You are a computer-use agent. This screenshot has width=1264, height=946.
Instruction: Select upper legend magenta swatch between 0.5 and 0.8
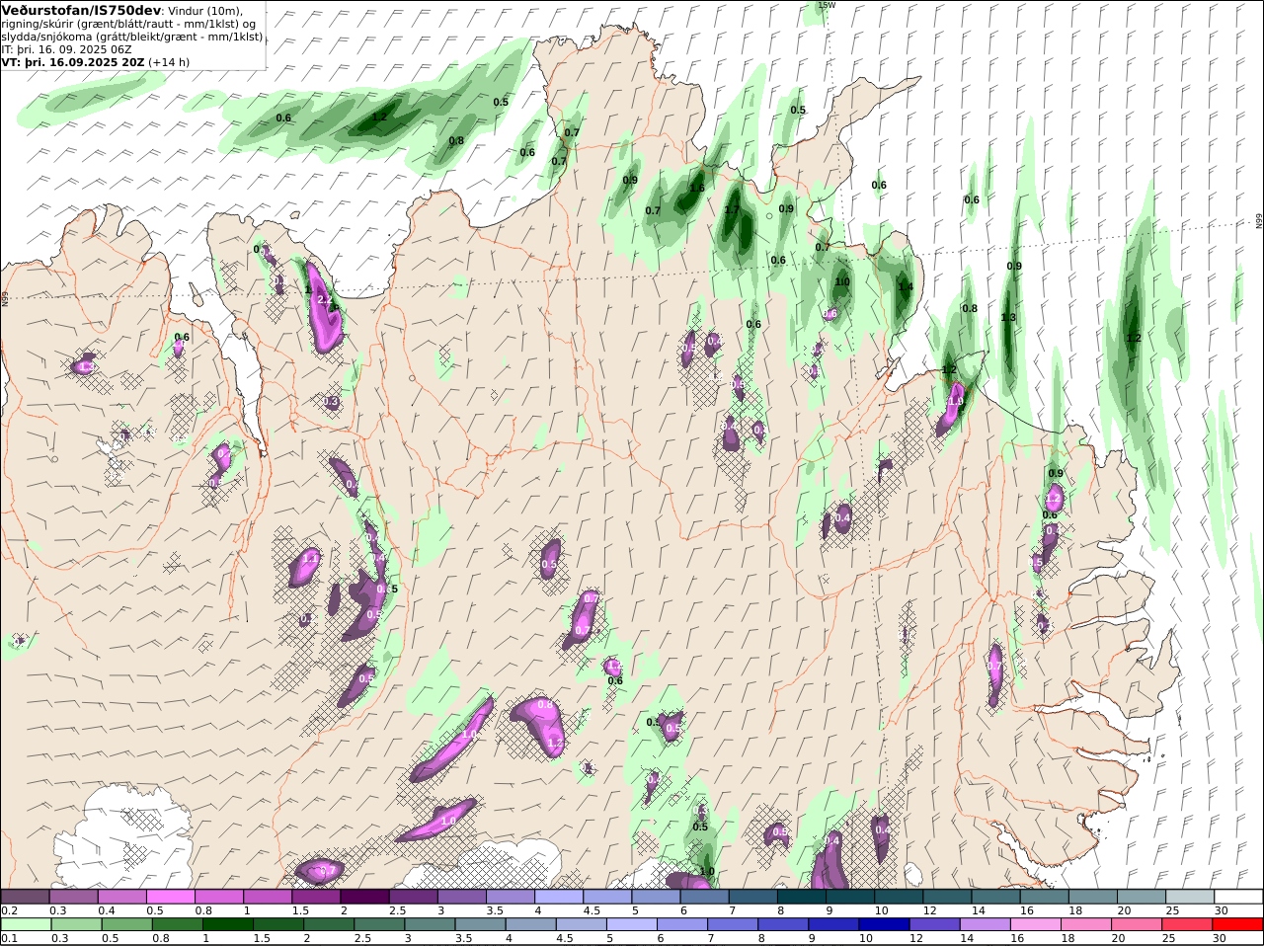(x=170, y=897)
